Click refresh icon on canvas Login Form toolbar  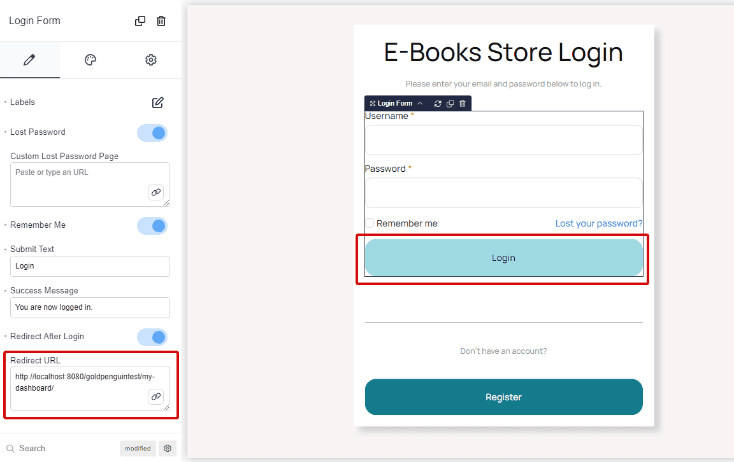pos(438,103)
